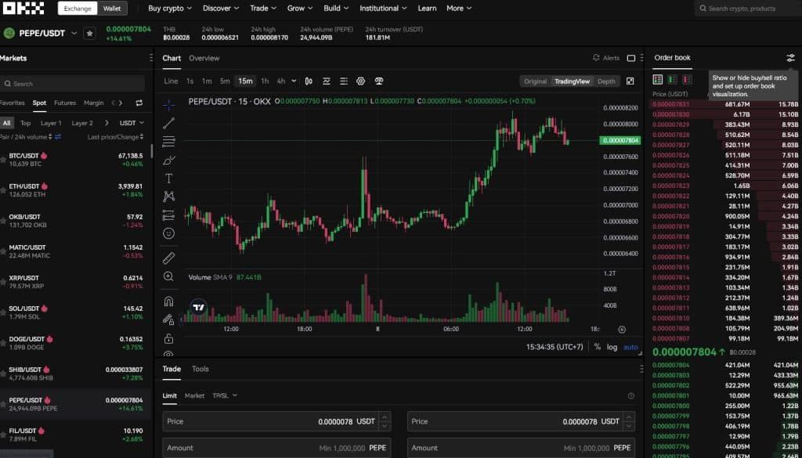Screen dimensions: 802x458
Task: Switch to the Futures market tab
Action: [65, 103]
